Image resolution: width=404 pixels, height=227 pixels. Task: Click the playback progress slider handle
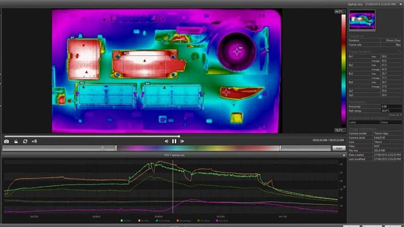(x=179, y=136)
